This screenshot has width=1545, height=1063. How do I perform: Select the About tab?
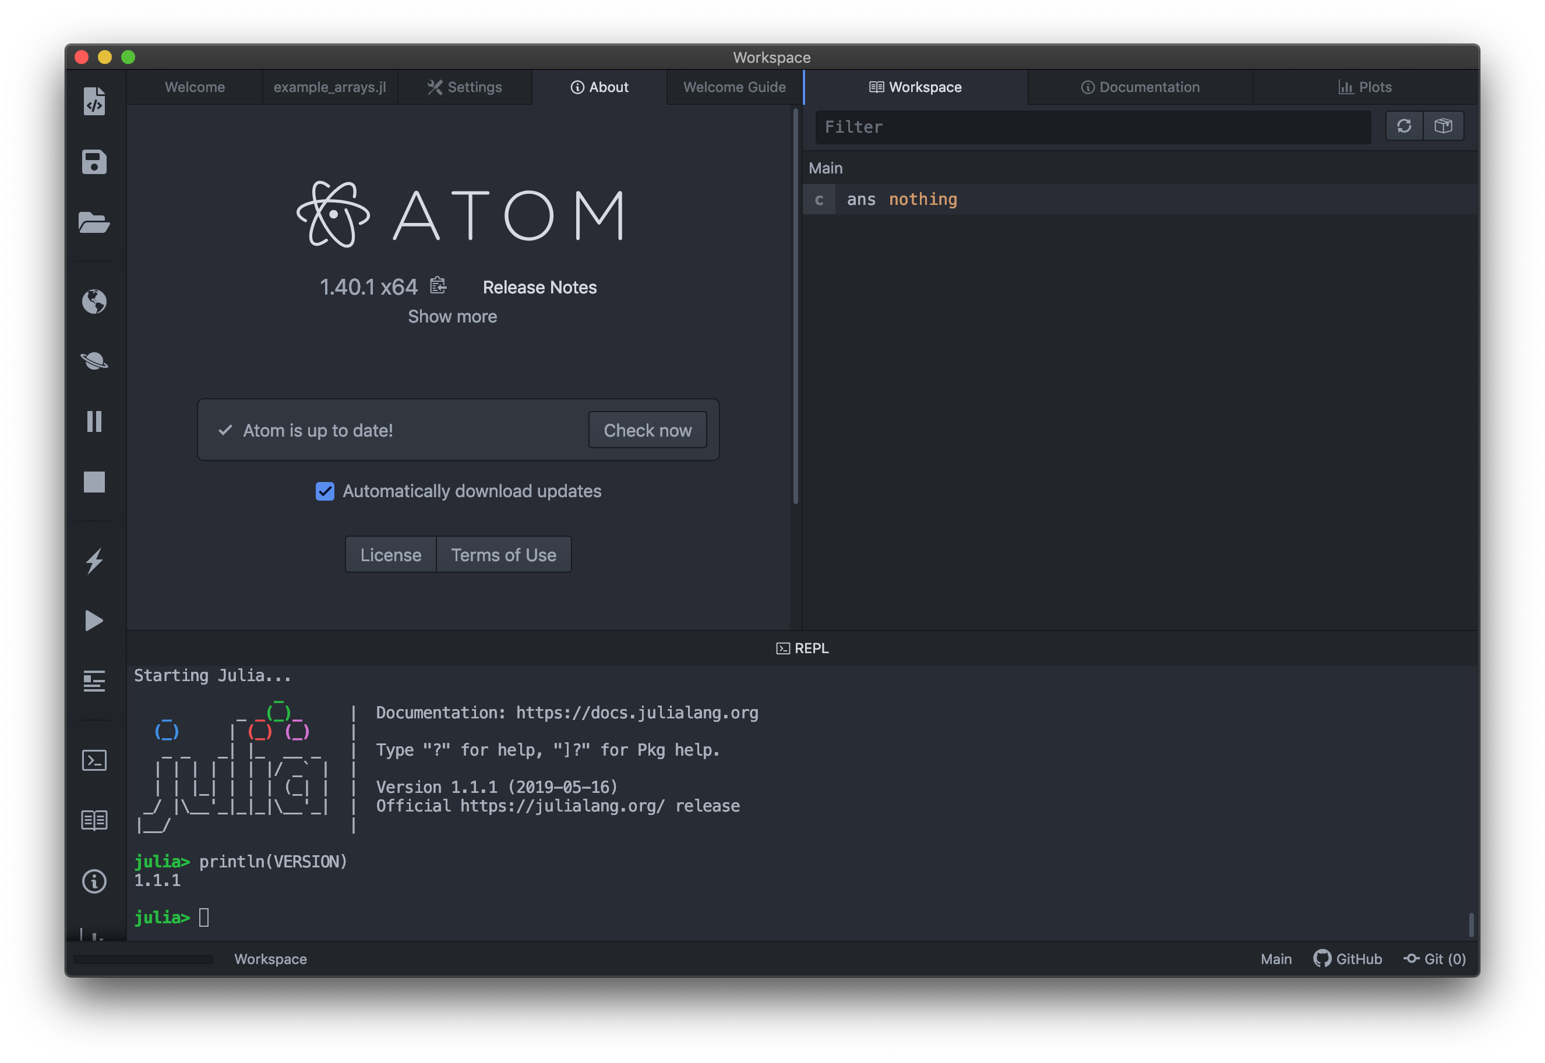(599, 87)
